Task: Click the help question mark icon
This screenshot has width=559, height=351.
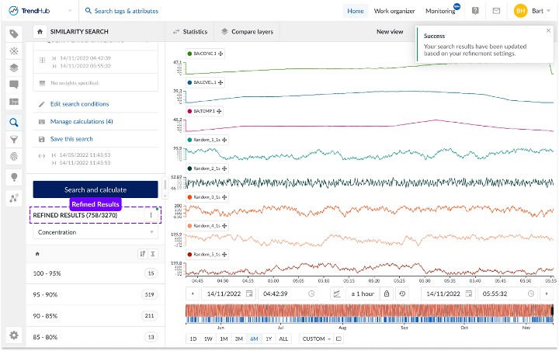Action: 475,11
